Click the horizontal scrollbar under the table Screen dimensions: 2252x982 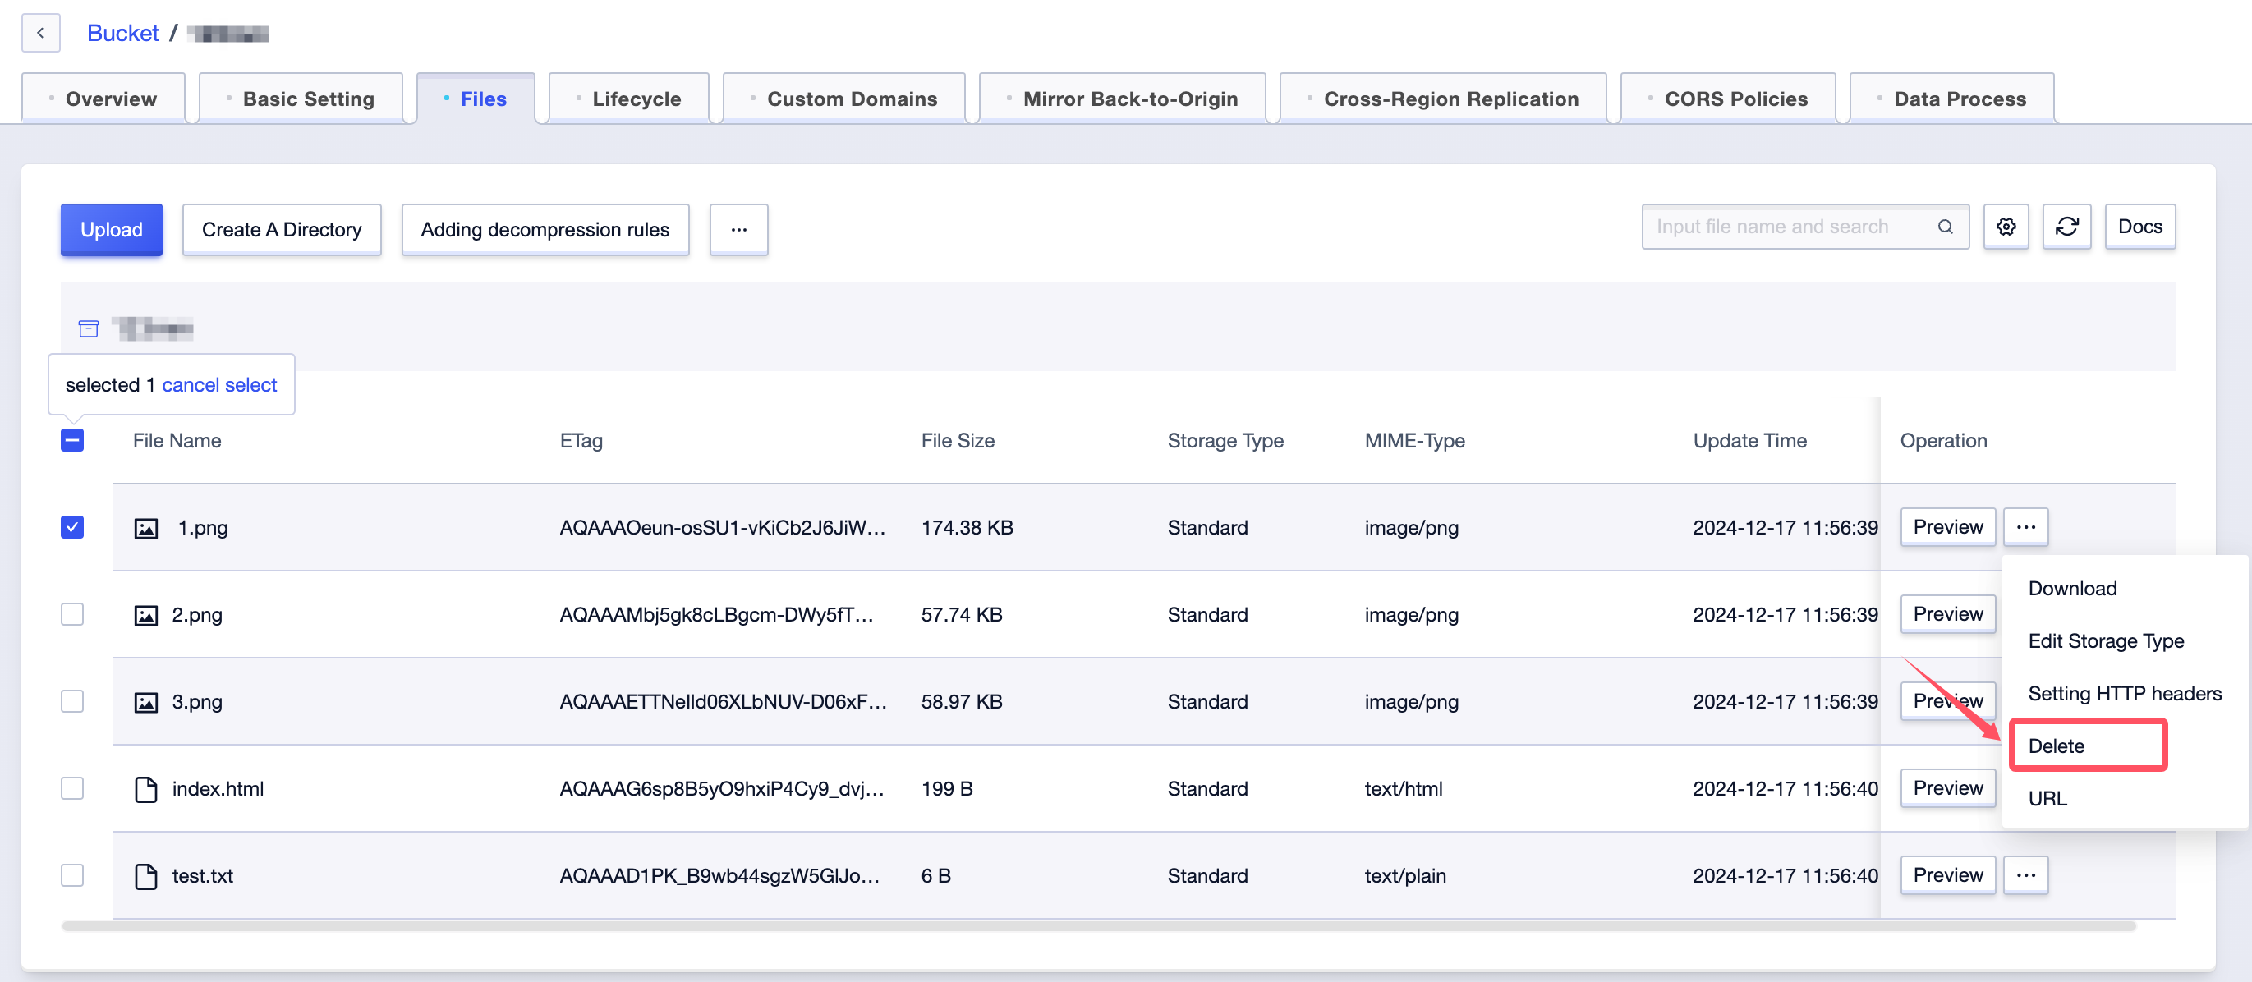pos(1099,926)
